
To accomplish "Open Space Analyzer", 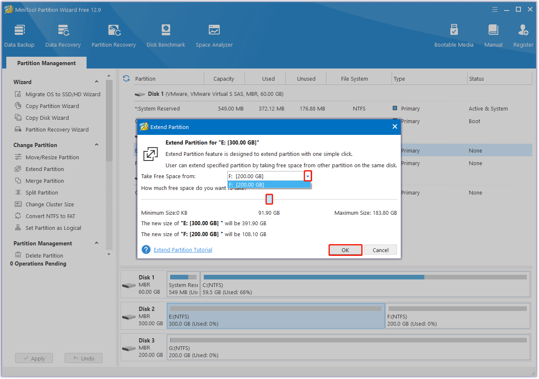I will tap(214, 36).
